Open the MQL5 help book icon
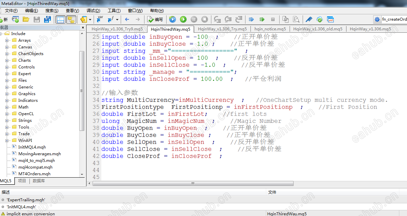Screen dimensions: 407x216 (84, 19)
